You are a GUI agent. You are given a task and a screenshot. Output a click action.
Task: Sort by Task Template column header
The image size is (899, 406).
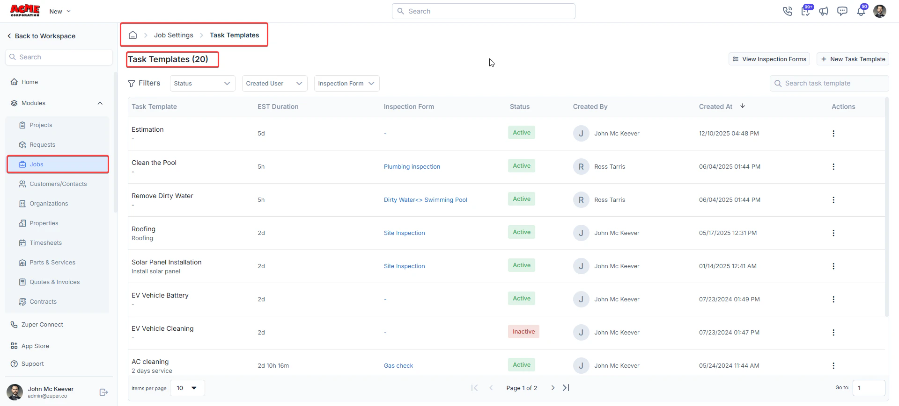tap(155, 107)
